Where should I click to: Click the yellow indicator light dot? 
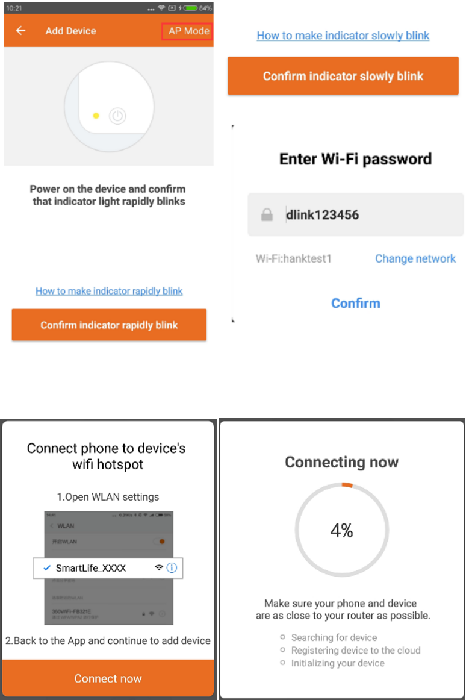coord(96,116)
